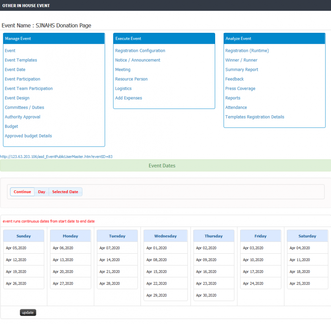The height and width of the screenshot is (324, 331).
Task: Open Attendance link
Action: coord(236,108)
